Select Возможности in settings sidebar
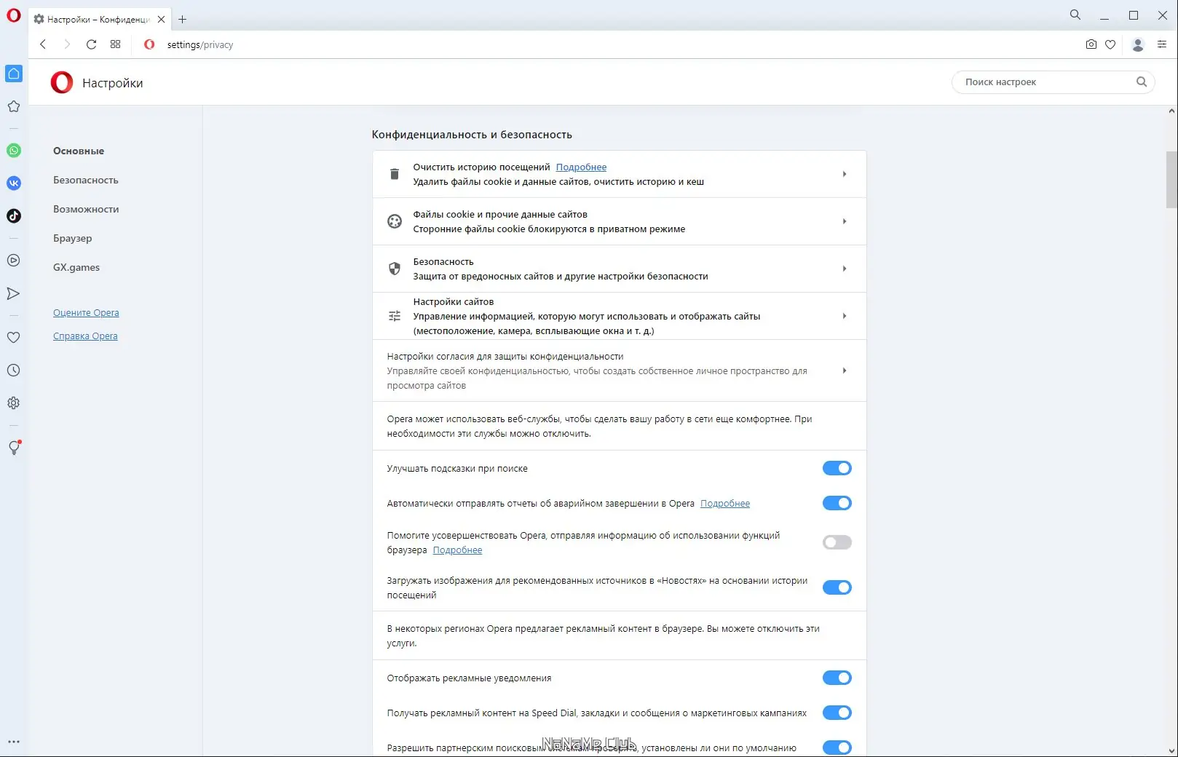The image size is (1178, 757). [86, 209]
